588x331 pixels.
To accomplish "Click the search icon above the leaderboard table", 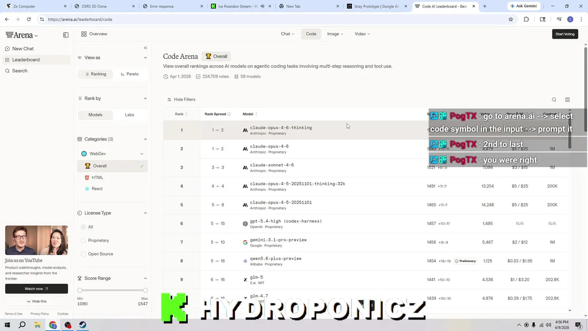I will (554, 100).
